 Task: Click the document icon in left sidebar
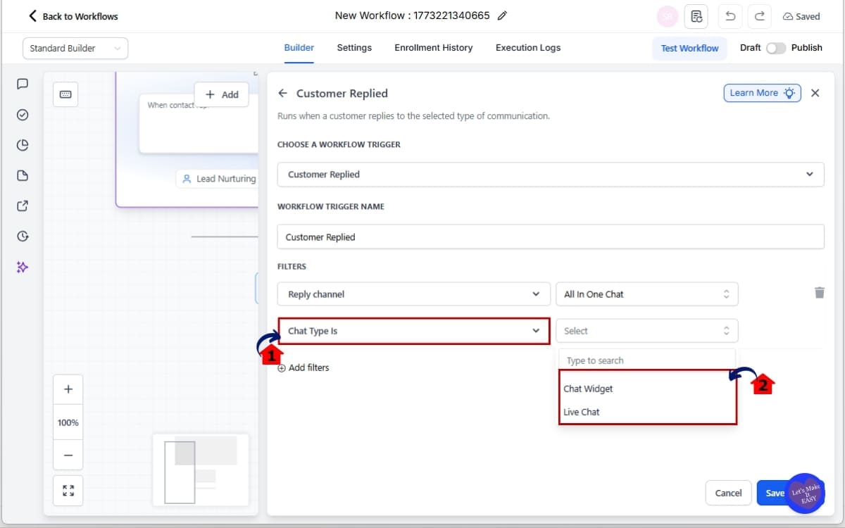[x=22, y=175]
